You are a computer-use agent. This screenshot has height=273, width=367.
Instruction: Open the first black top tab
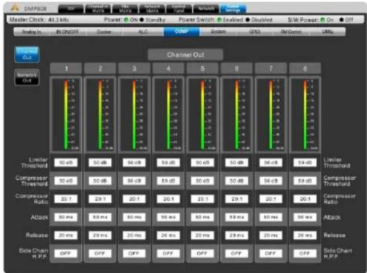71,9
